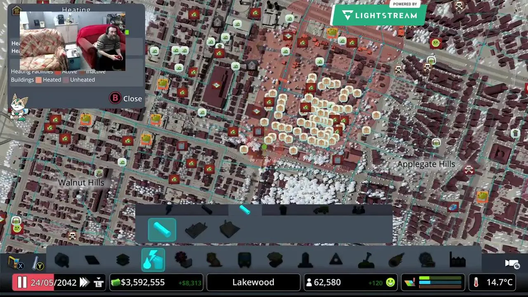Open the factory industry menu
Viewport: 528px width, 297px height.
click(x=457, y=260)
